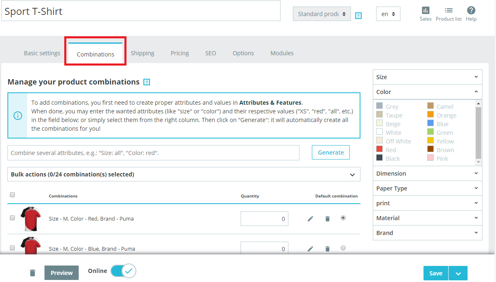Open the Size attribute section
The height and width of the screenshot is (282, 496).
427,77
